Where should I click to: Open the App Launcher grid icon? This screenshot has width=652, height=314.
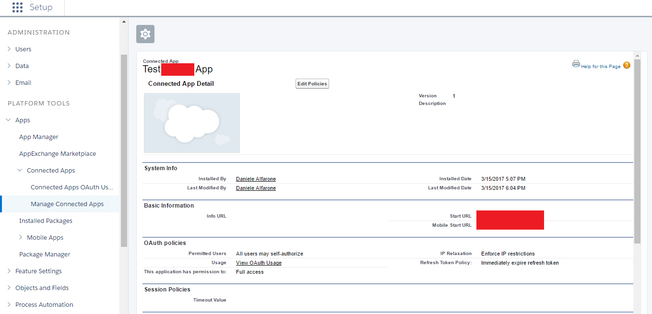pyautogui.click(x=17, y=7)
